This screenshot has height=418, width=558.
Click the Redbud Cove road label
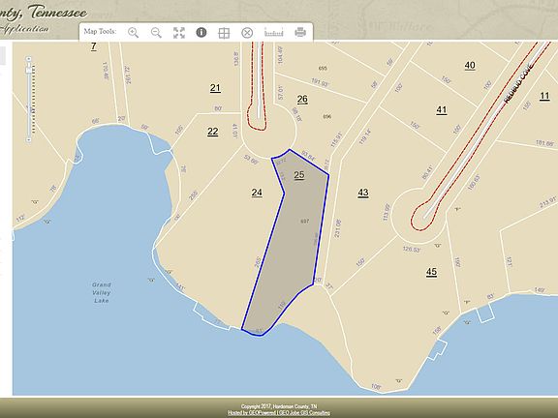coord(518,83)
